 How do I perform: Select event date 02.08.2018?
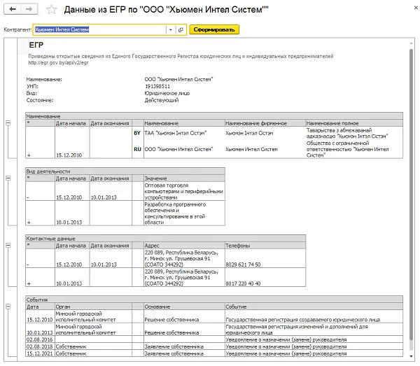[40, 346]
